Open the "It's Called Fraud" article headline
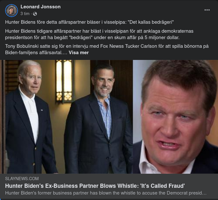 click(x=95, y=186)
